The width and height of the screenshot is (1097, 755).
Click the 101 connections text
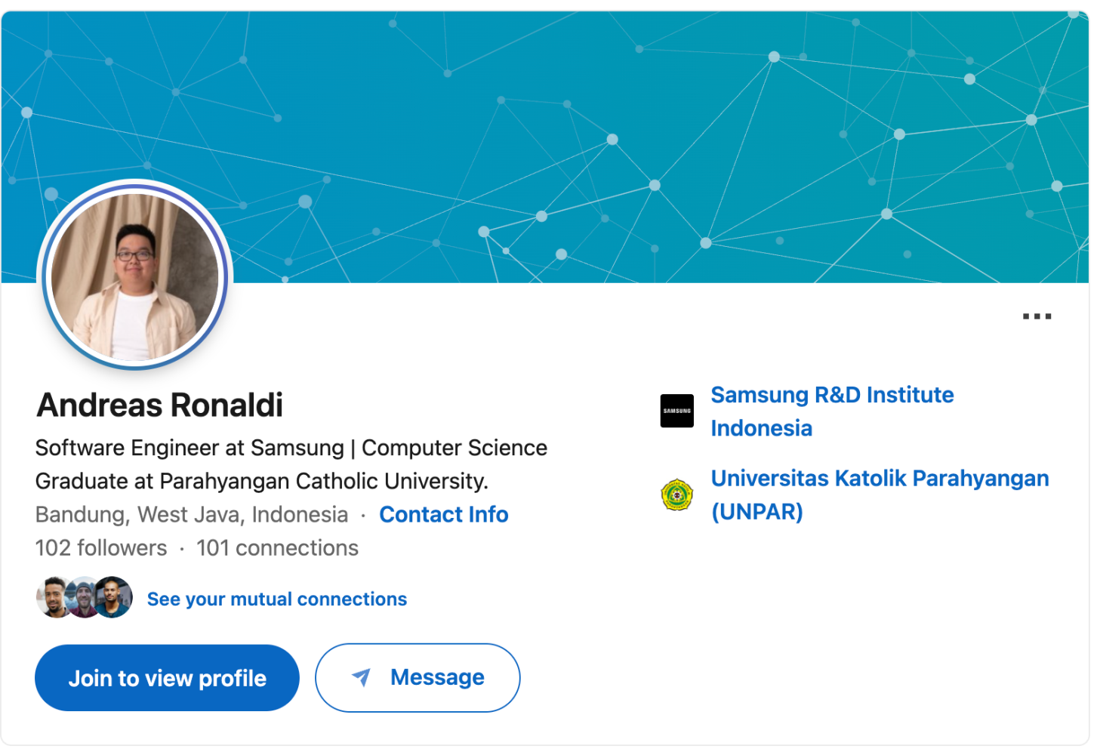point(277,548)
